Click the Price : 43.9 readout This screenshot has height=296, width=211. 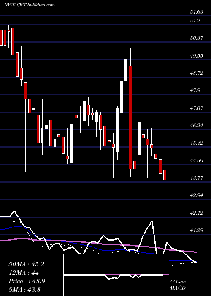pyautogui.click(x=27, y=281)
